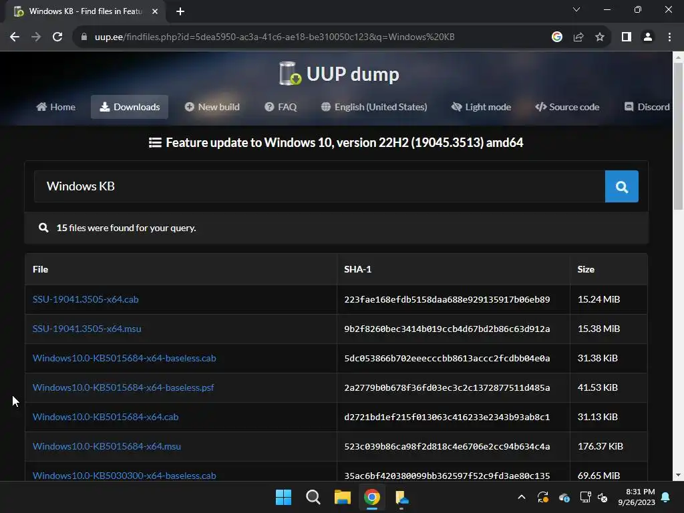Open the clock showing 8:31 PM

(637, 497)
